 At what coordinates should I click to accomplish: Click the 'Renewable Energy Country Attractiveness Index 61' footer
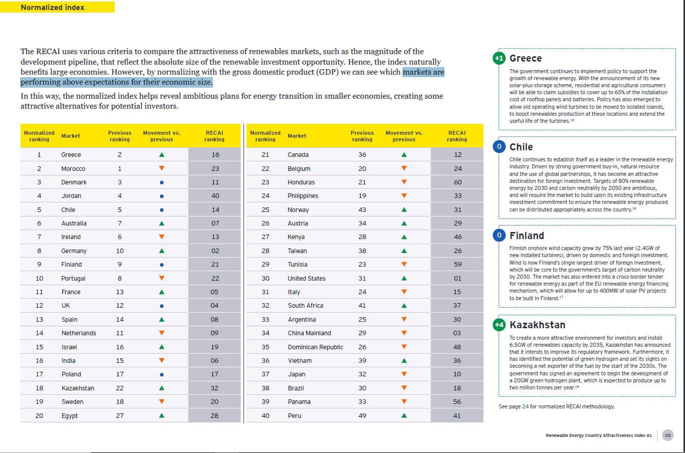coord(599,435)
